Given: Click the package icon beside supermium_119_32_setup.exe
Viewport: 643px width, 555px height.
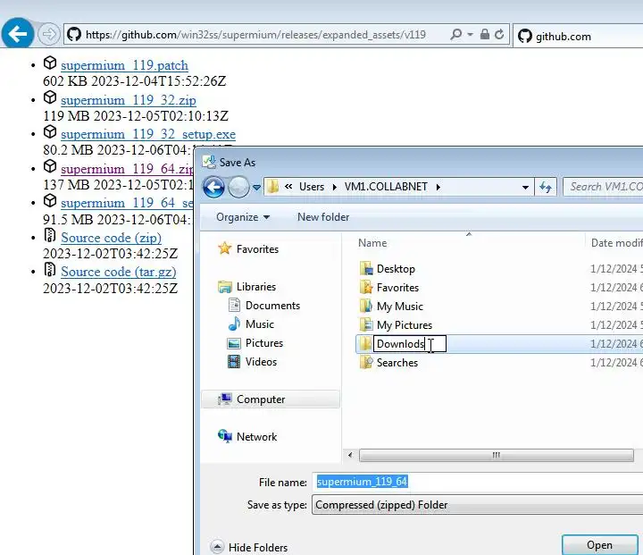Looking at the screenshot, I should pos(50,131).
